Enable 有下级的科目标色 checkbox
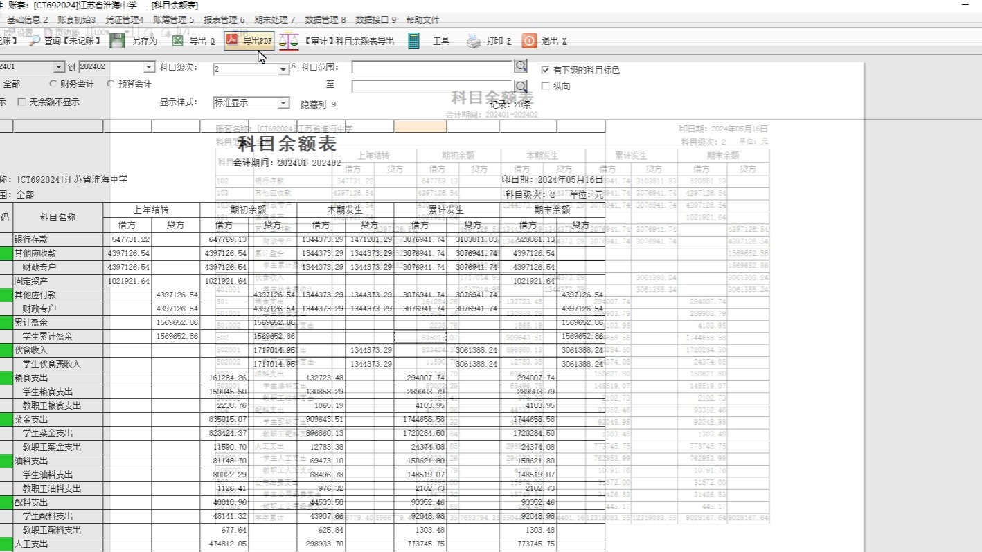The width and height of the screenshot is (982, 552). click(x=546, y=70)
